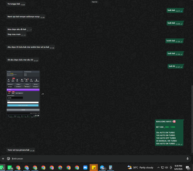The image size is (193, 171).
Task: Select sent message 'baik kak' at 15.59
Action: click(175, 23)
